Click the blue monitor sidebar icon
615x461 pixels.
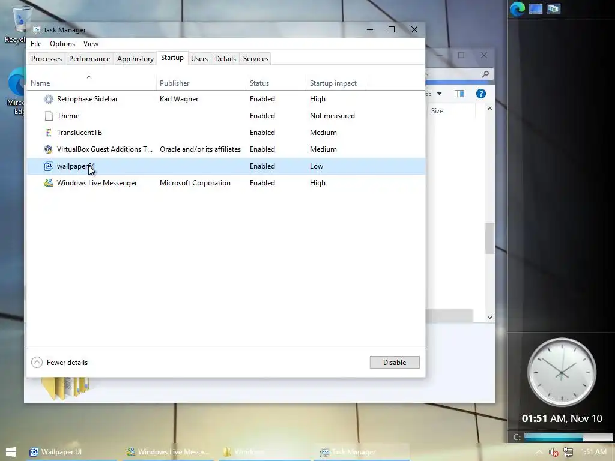[x=535, y=9]
